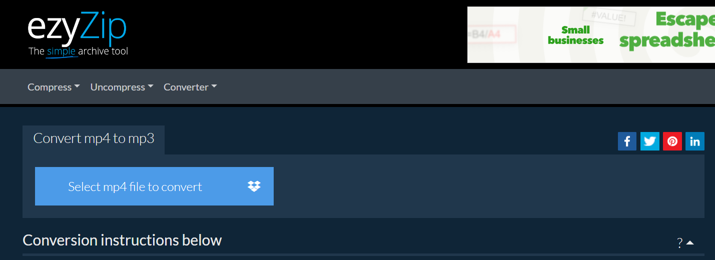Open the Uncompress menu
The height and width of the screenshot is (260, 715).
click(122, 87)
